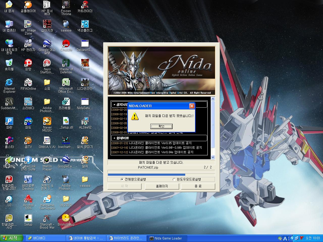Viewport: 323px width, 242px height.
Task: Open the 휴지통 recycle bin icon
Action: 9,63
